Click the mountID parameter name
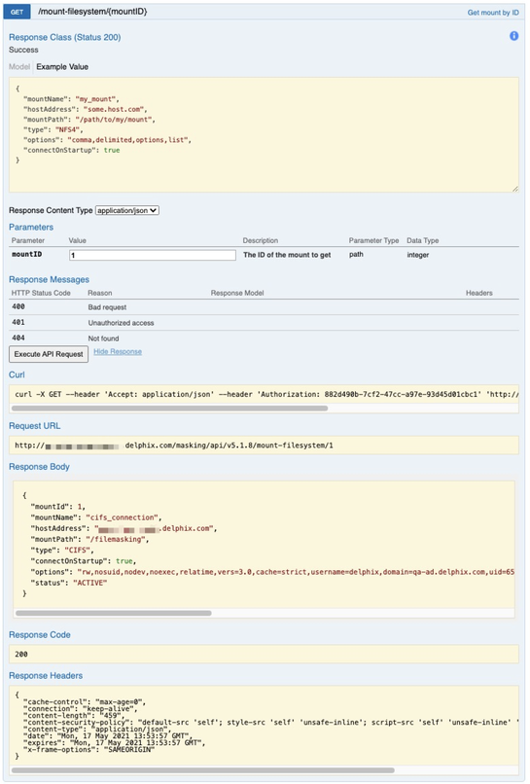Screen dimensions: 530x784 [27, 254]
